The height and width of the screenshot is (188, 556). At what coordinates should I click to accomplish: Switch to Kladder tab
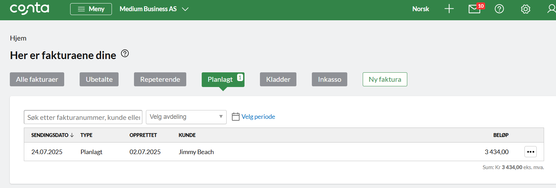pos(278,79)
